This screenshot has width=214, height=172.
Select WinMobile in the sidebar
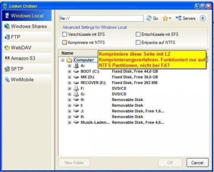pos(27,79)
